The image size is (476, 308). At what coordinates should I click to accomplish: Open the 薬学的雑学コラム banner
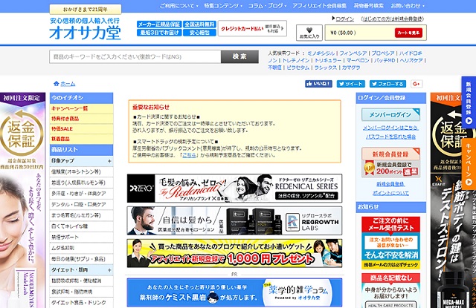(x=234, y=292)
